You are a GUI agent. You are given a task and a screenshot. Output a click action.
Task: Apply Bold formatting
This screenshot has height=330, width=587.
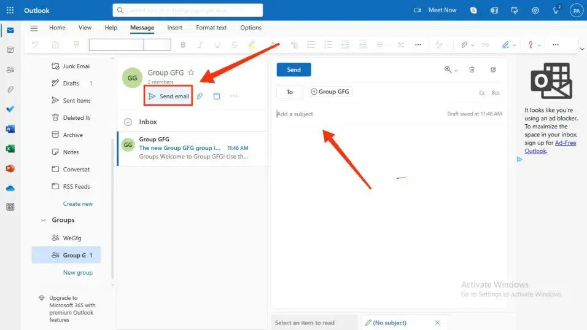point(183,45)
